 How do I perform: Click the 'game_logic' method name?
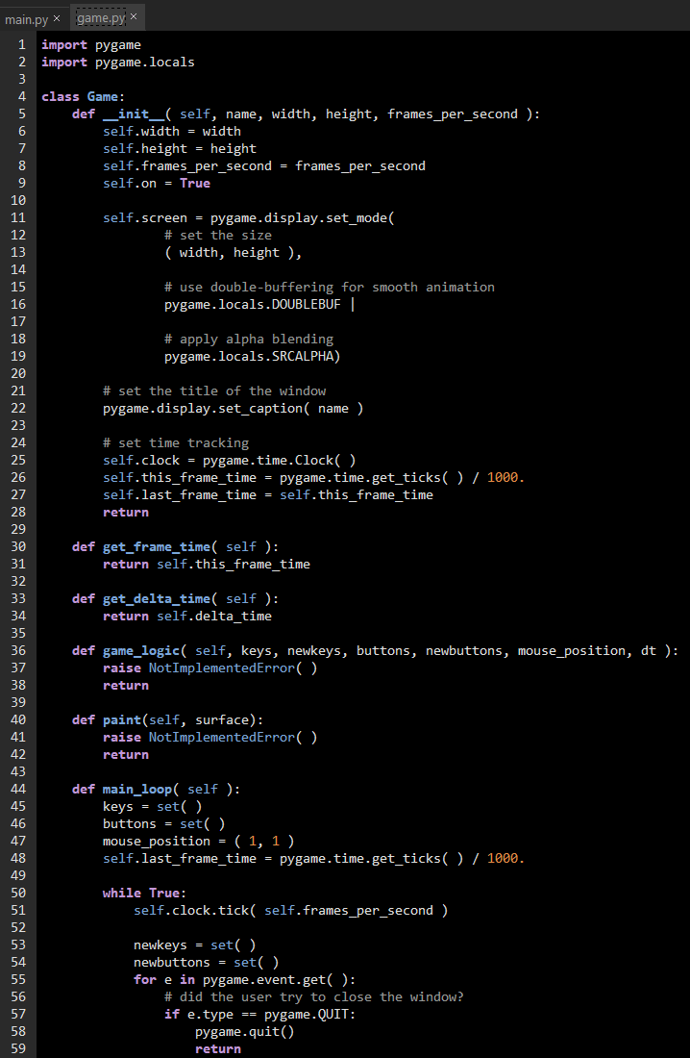(x=141, y=650)
